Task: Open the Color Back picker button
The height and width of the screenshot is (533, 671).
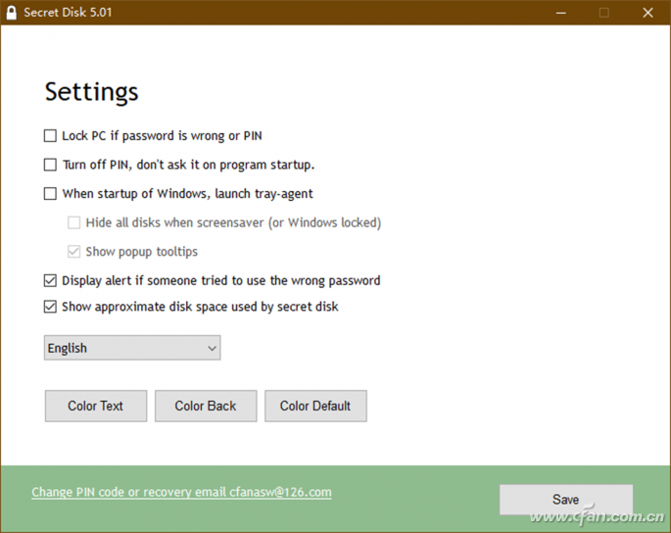Action: click(206, 406)
